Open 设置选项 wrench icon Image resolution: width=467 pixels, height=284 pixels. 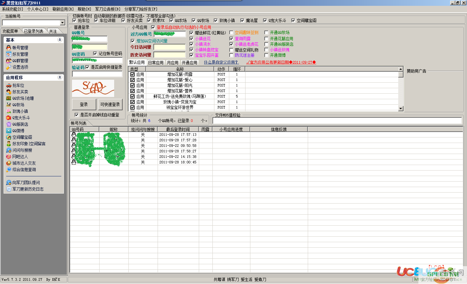(x=9, y=67)
